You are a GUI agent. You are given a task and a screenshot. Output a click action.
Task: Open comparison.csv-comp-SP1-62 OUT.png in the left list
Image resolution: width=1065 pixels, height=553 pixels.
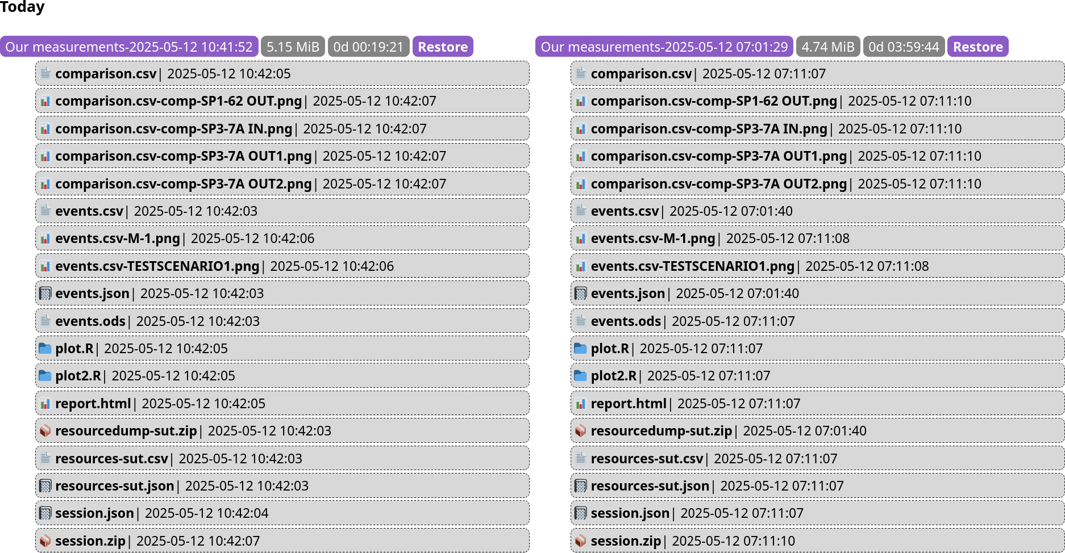pyautogui.click(x=178, y=101)
